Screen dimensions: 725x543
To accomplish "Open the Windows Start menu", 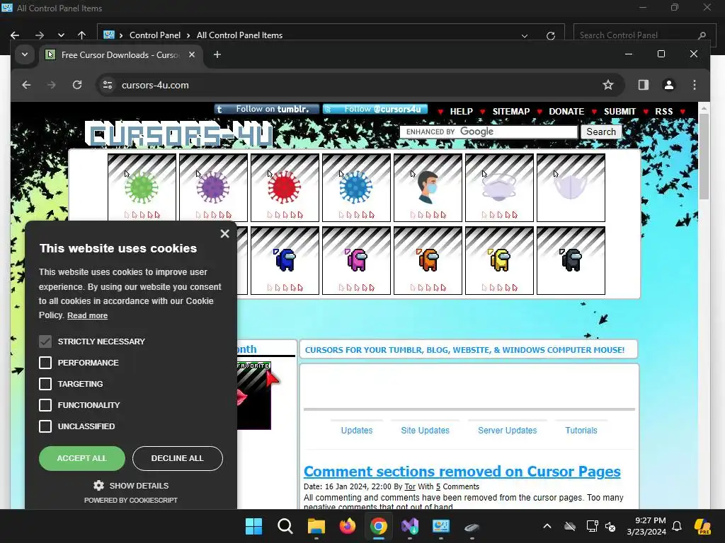I will click(254, 526).
